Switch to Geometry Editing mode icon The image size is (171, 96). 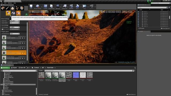coord(22,8)
